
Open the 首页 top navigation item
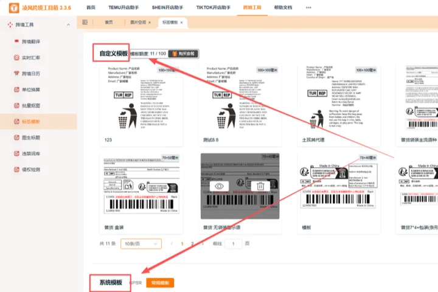click(91, 7)
